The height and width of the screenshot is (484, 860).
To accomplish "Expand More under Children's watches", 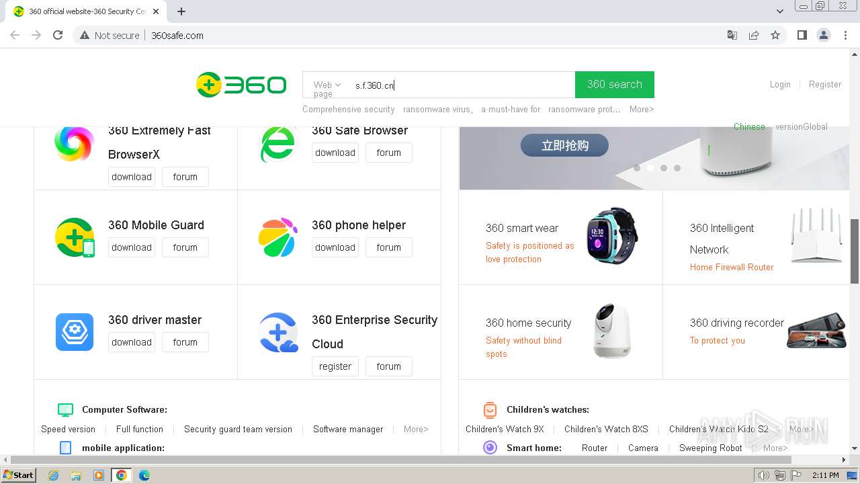I will [802, 429].
